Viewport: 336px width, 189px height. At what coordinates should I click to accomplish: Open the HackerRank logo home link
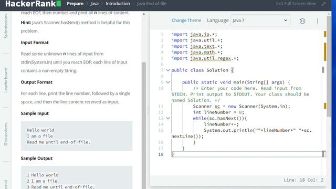[33, 4]
